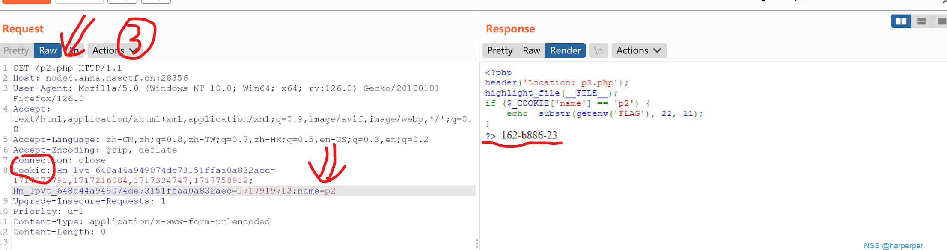Select the Render tab in Response

click(x=565, y=50)
